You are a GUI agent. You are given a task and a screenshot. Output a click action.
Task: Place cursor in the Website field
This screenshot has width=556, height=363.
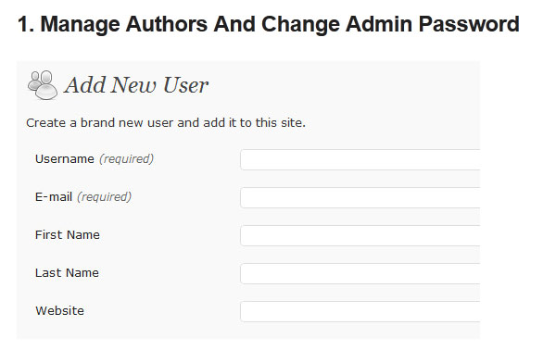tap(360, 311)
